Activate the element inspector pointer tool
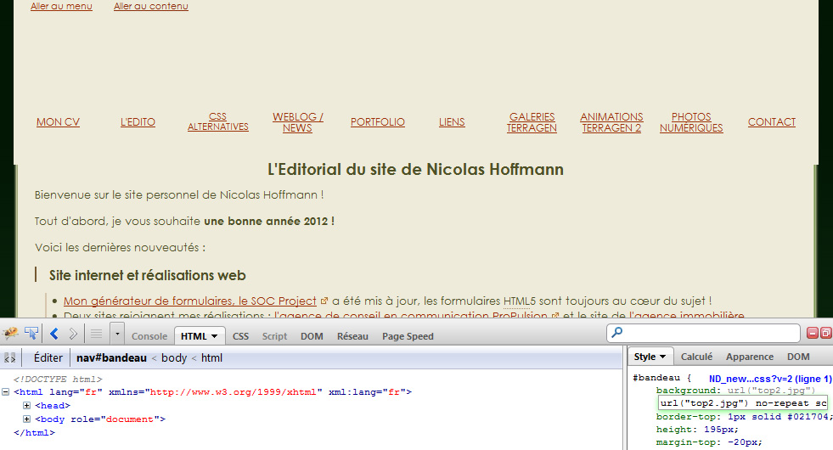This screenshot has height=450, width=833. point(31,334)
